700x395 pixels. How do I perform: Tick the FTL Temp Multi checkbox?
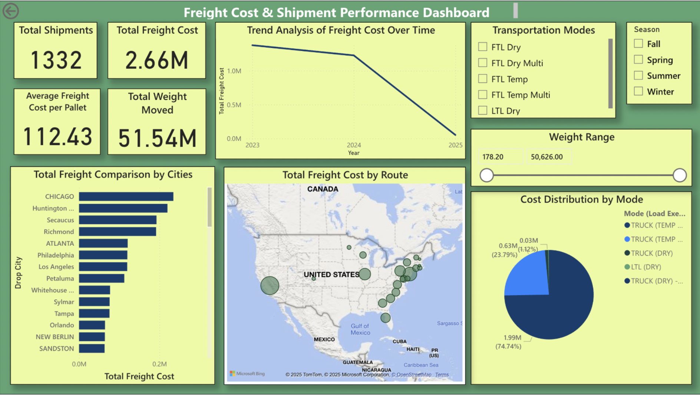click(483, 95)
